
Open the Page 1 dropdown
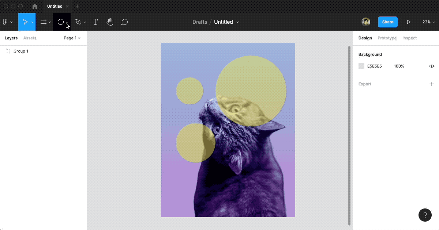tap(72, 38)
